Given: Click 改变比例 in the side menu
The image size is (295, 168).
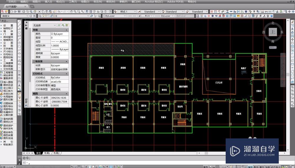Looking at the screenshot, I should (8, 94).
